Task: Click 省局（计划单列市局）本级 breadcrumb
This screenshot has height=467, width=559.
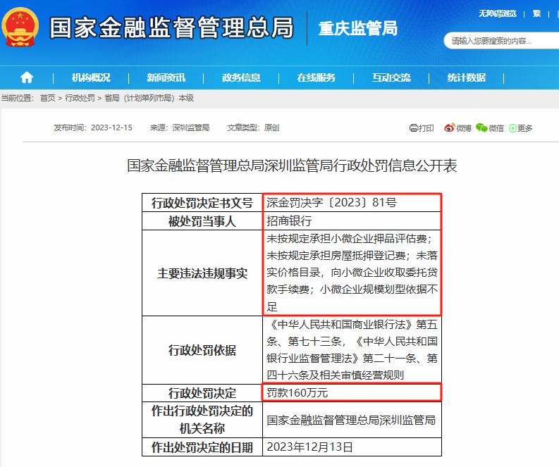Action: (149, 98)
